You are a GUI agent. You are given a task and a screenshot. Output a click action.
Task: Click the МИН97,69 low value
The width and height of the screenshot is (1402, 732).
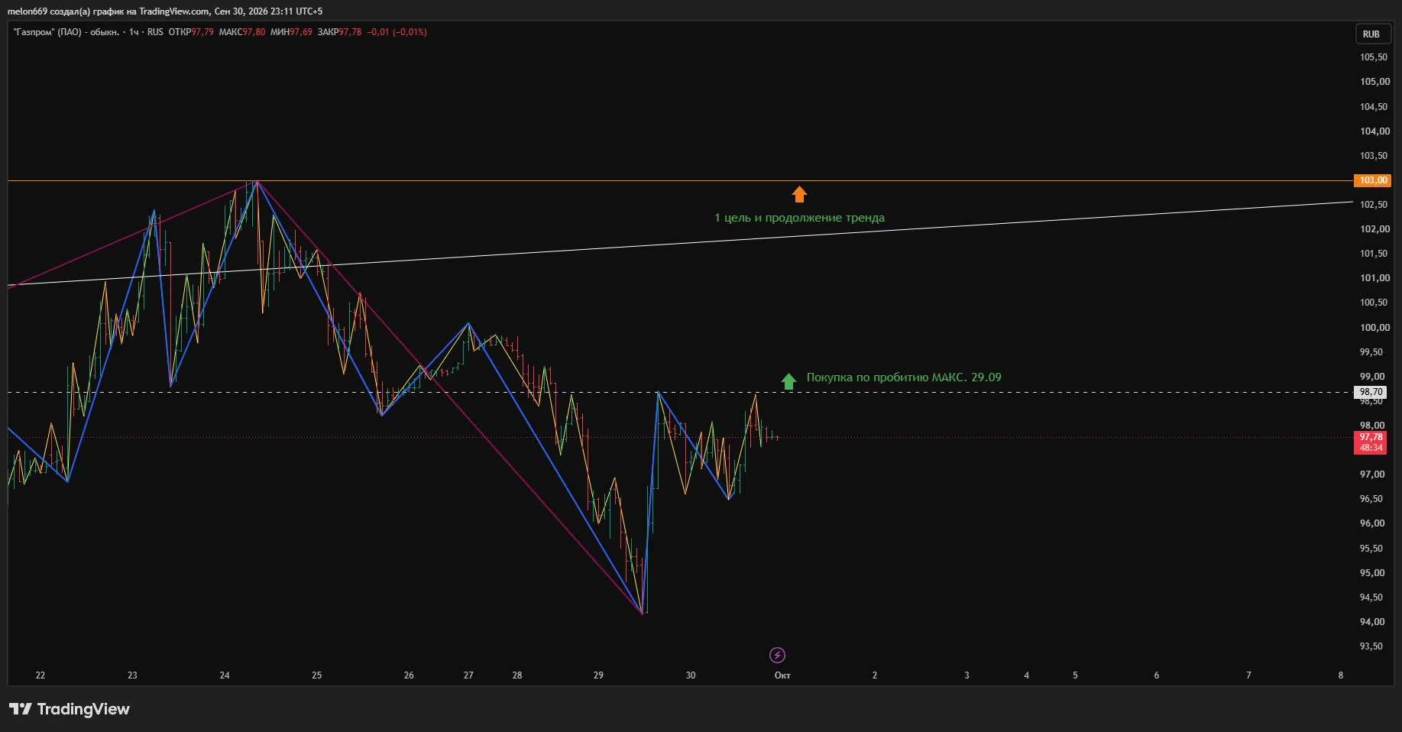(x=291, y=32)
